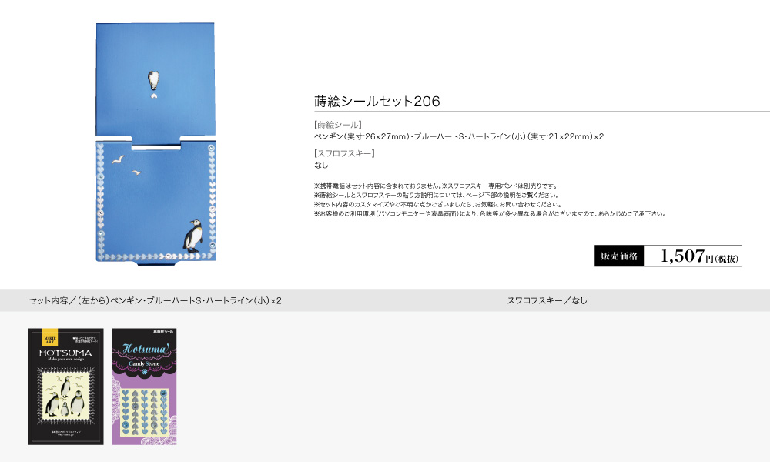Click the blue phone case product image
The width and height of the screenshot is (770, 462).
click(x=156, y=144)
